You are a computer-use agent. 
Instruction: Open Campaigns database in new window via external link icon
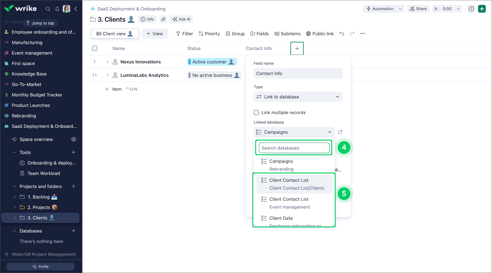(x=340, y=132)
